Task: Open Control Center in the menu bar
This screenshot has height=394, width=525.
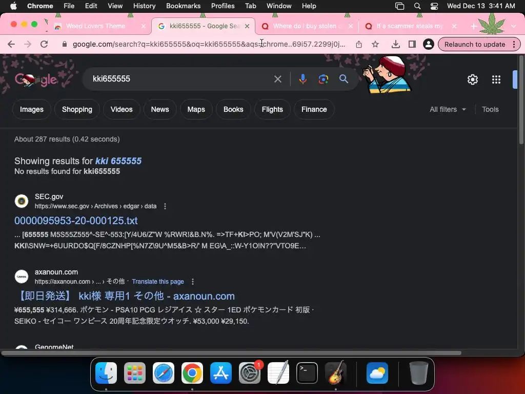Action: click(x=434, y=6)
